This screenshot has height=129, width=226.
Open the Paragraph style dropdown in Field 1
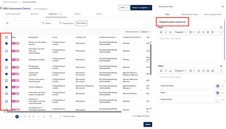click(180, 32)
